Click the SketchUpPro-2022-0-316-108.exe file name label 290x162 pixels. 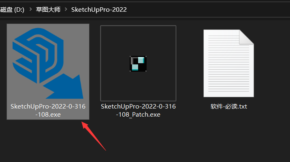pos(48,111)
